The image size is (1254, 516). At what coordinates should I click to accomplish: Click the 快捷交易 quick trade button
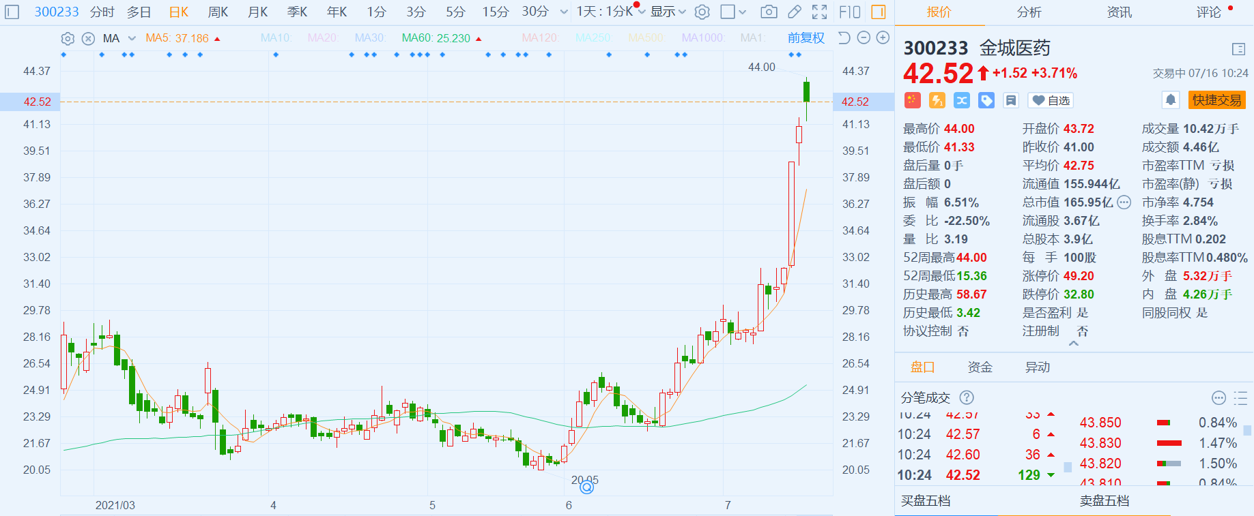coord(1216,100)
